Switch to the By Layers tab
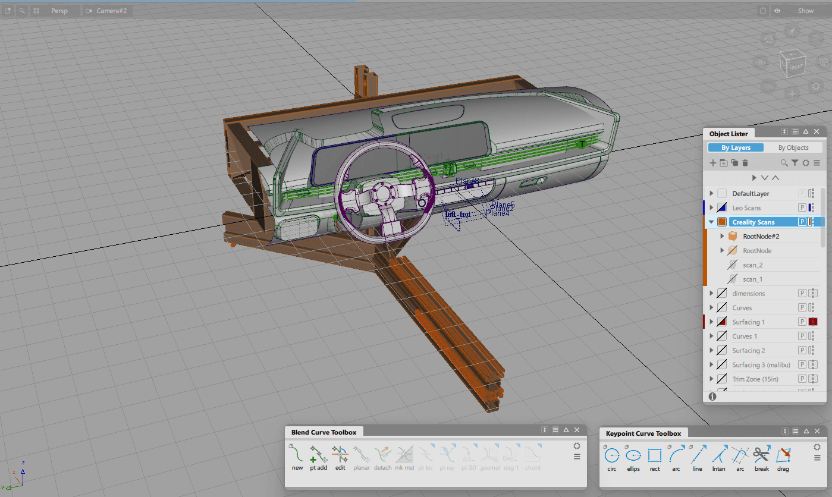Viewport: 832px width, 497px height. coord(736,147)
